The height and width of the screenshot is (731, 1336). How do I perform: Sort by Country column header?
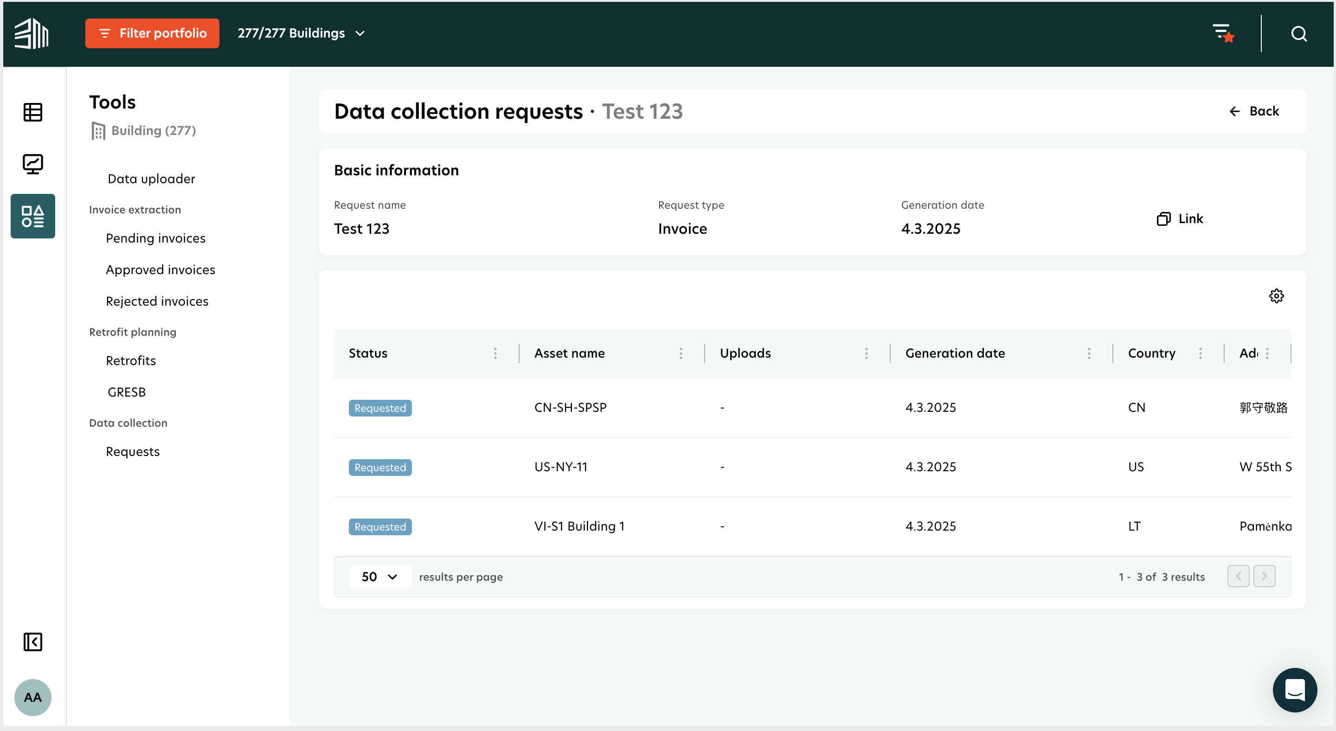(x=1151, y=353)
